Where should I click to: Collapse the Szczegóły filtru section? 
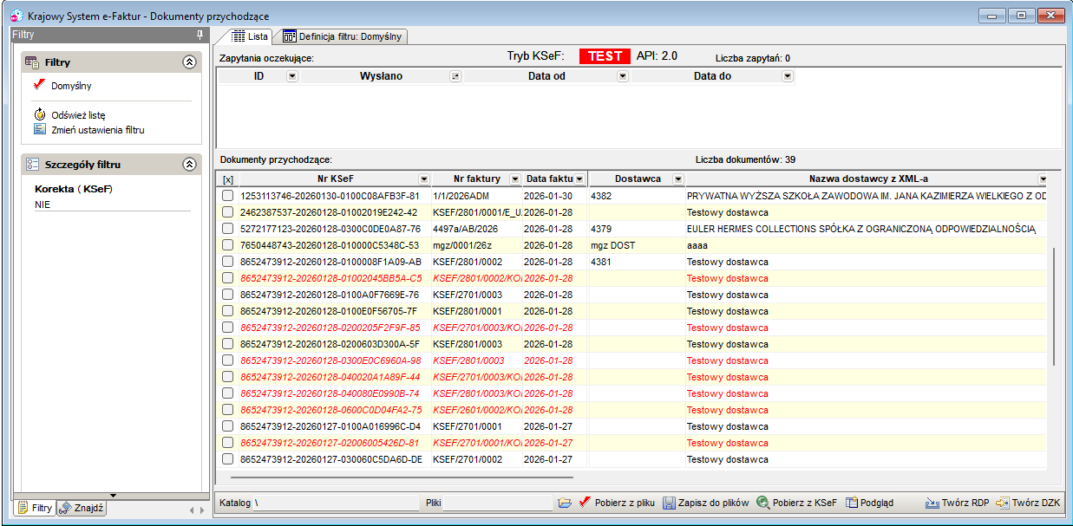[189, 164]
